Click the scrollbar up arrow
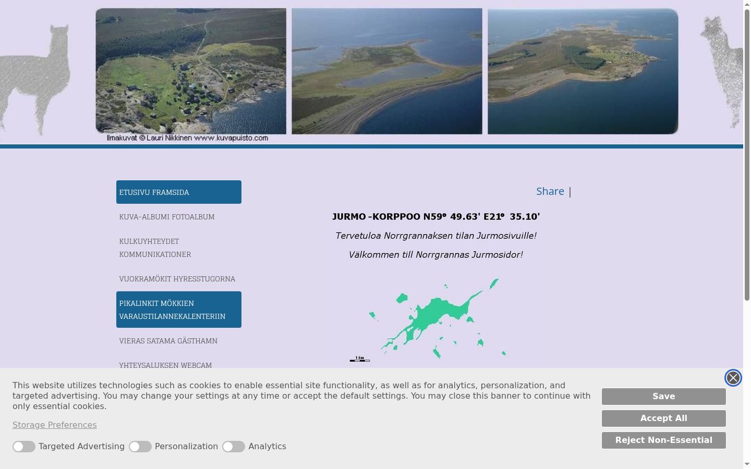The width and height of the screenshot is (751, 469). point(747,4)
